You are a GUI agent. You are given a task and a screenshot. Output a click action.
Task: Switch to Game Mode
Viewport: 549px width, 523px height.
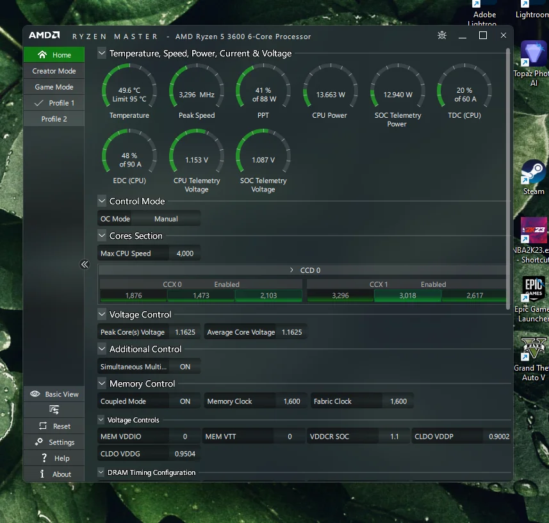point(54,87)
